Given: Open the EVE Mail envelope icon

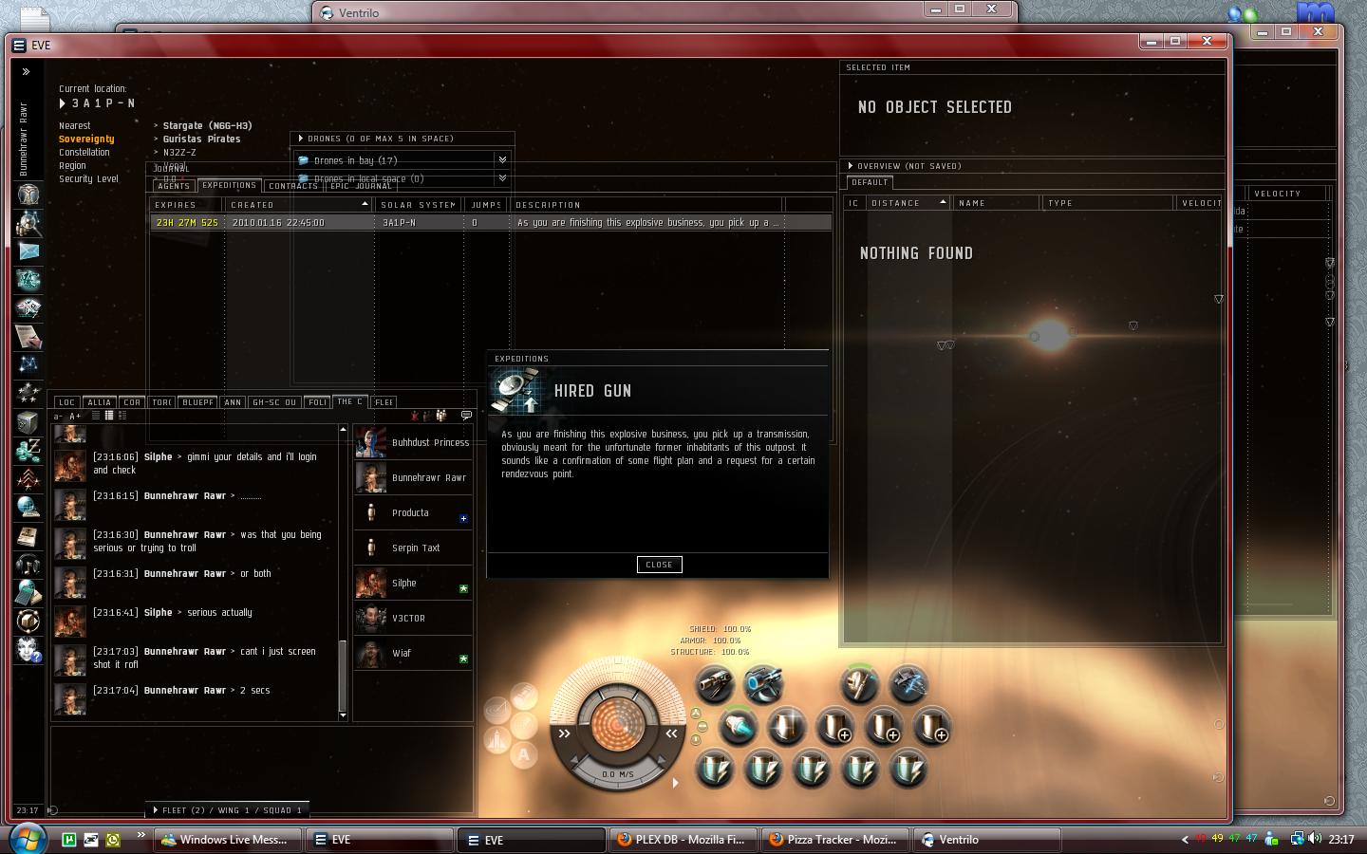Looking at the screenshot, I should (x=28, y=251).
